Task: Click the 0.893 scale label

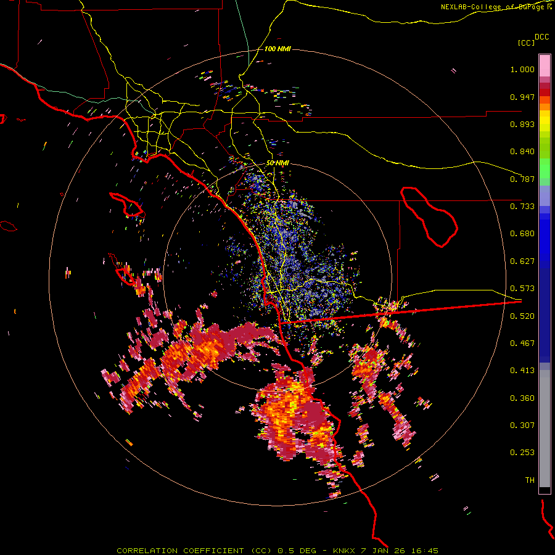Action: 522,124
